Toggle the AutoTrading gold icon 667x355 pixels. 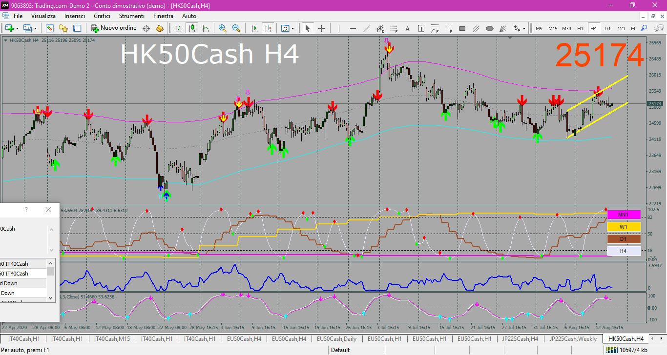pos(160,28)
